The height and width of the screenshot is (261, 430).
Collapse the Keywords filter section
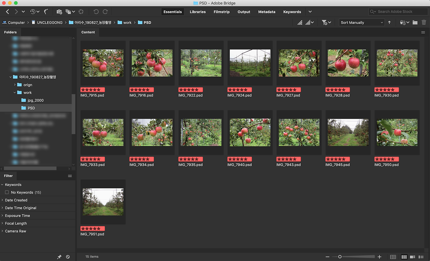tap(2, 185)
